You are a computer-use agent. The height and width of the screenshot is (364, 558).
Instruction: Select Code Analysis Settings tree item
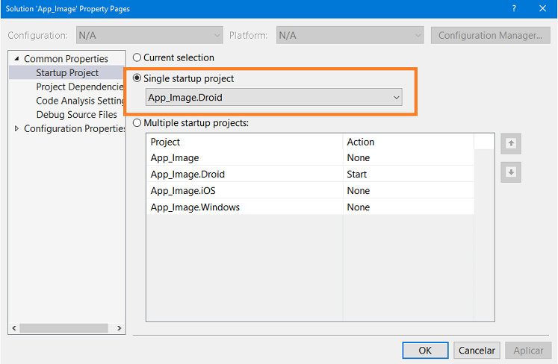coord(80,101)
